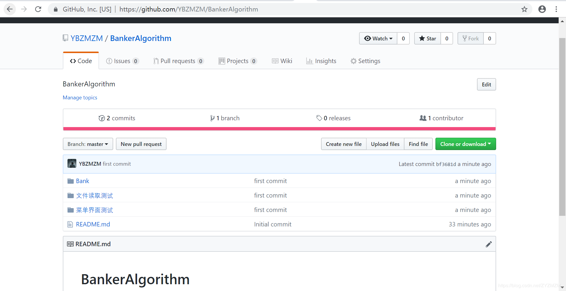The image size is (566, 291).
Task: Open the Bank folder
Action: (83, 181)
